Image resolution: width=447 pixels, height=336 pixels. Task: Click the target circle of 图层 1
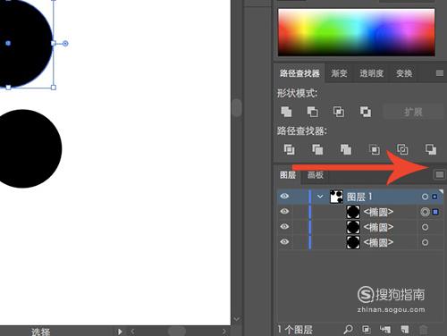click(426, 197)
